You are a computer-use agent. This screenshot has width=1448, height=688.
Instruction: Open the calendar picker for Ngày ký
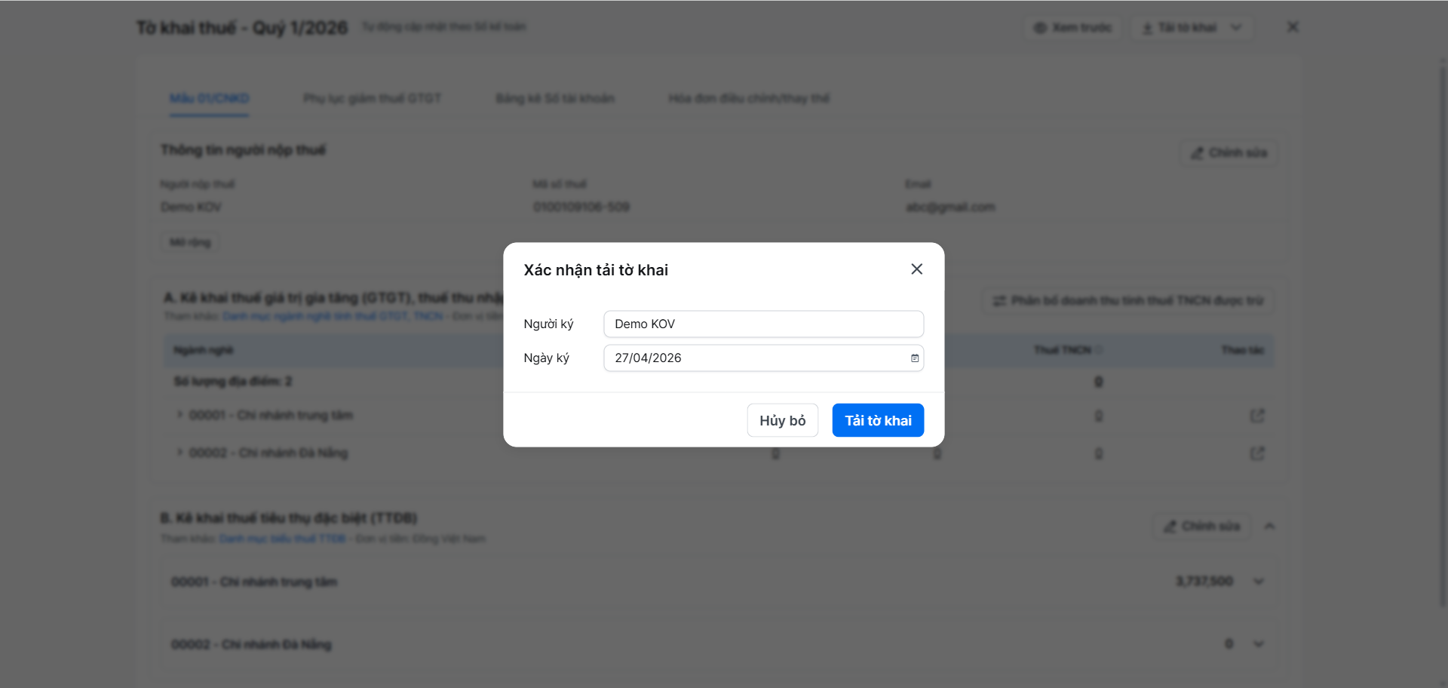[x=914, y=358]
